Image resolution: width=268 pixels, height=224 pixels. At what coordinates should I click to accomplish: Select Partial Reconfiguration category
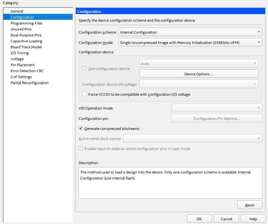point(29,83)
